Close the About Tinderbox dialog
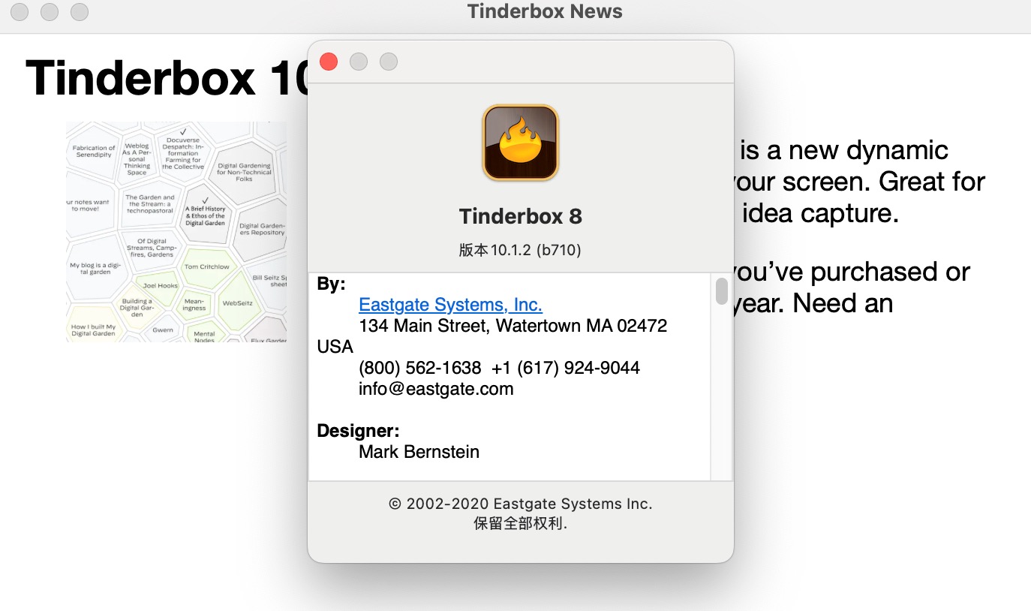1031x611 pixels. 329,62
